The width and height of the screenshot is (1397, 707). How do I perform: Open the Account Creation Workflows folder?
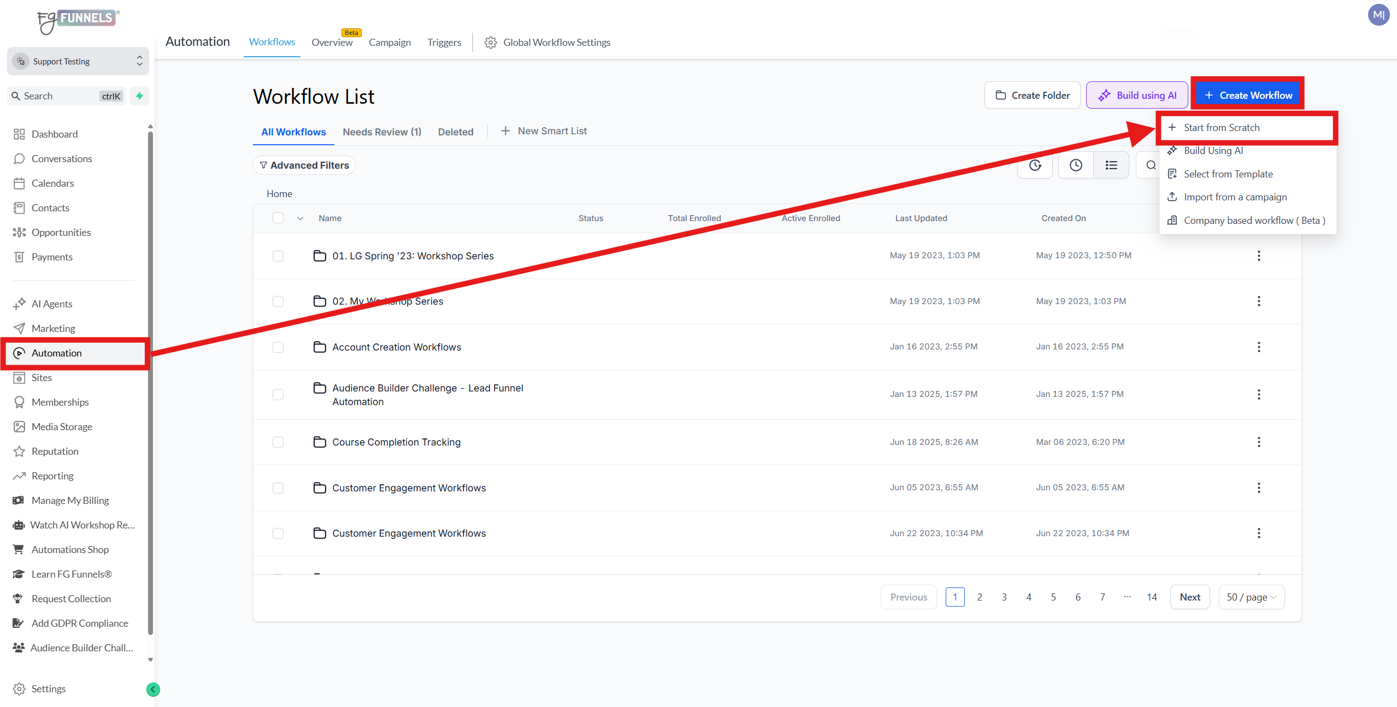[x=396, y=347]
